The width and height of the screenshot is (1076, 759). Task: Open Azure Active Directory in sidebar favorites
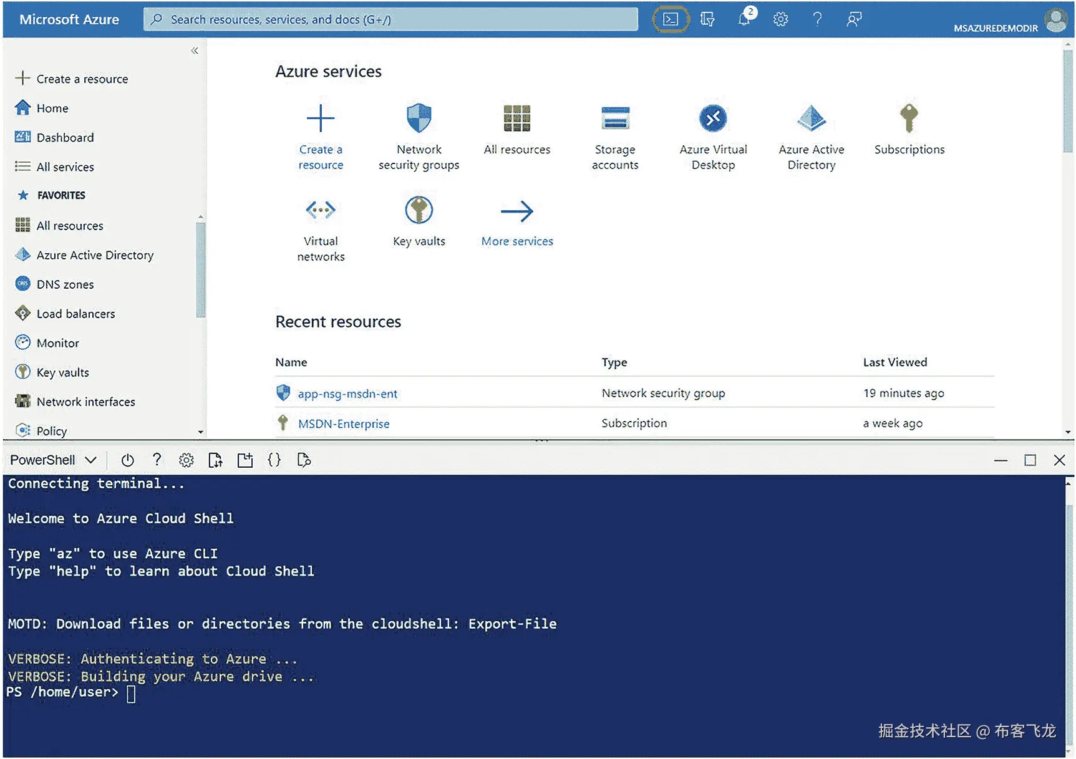(84, 254)
